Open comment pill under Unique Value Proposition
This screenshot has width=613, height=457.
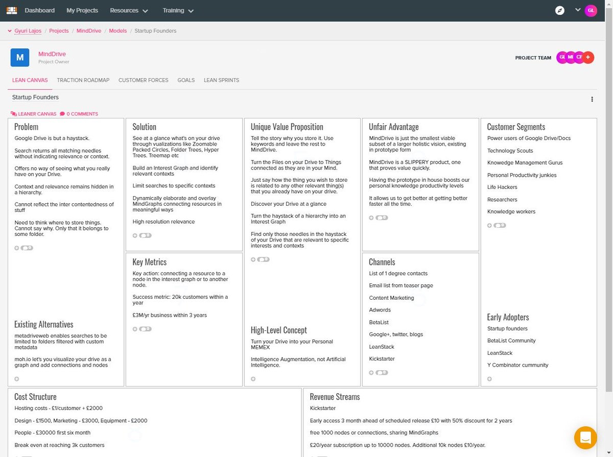[x=264, y=260]
